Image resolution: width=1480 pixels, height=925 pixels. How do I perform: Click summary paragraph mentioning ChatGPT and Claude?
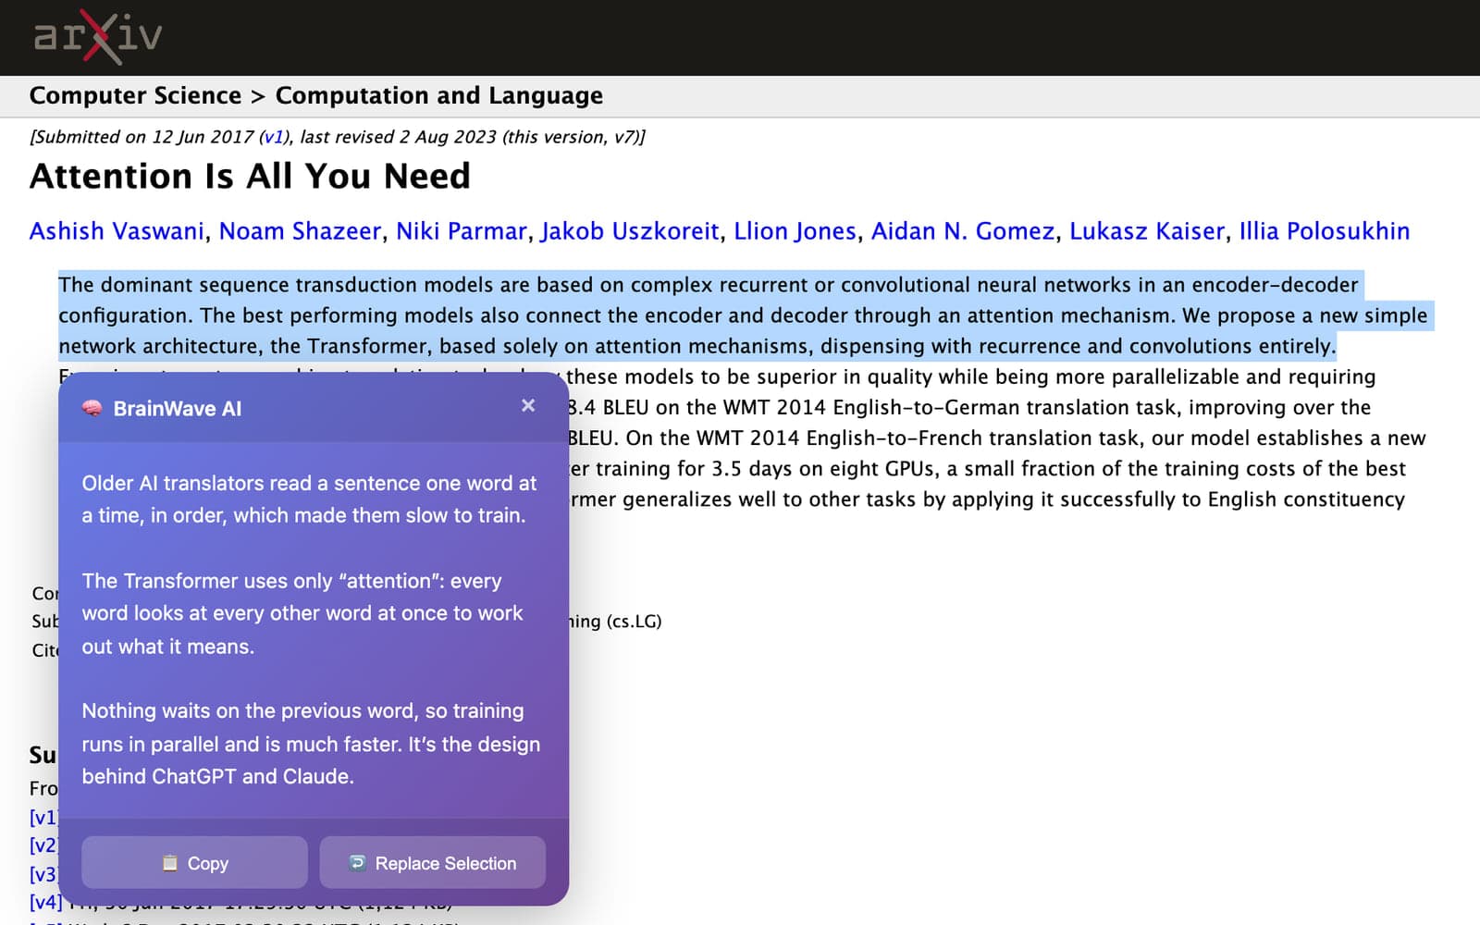pos(311,744)
